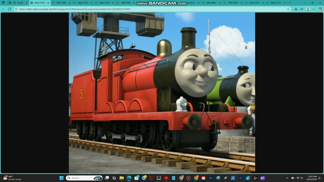
Task: Launch Copilot from the taskbar
Action: (x=114, y=178)
